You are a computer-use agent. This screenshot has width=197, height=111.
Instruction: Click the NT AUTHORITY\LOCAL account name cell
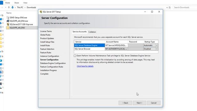point(116,49)
